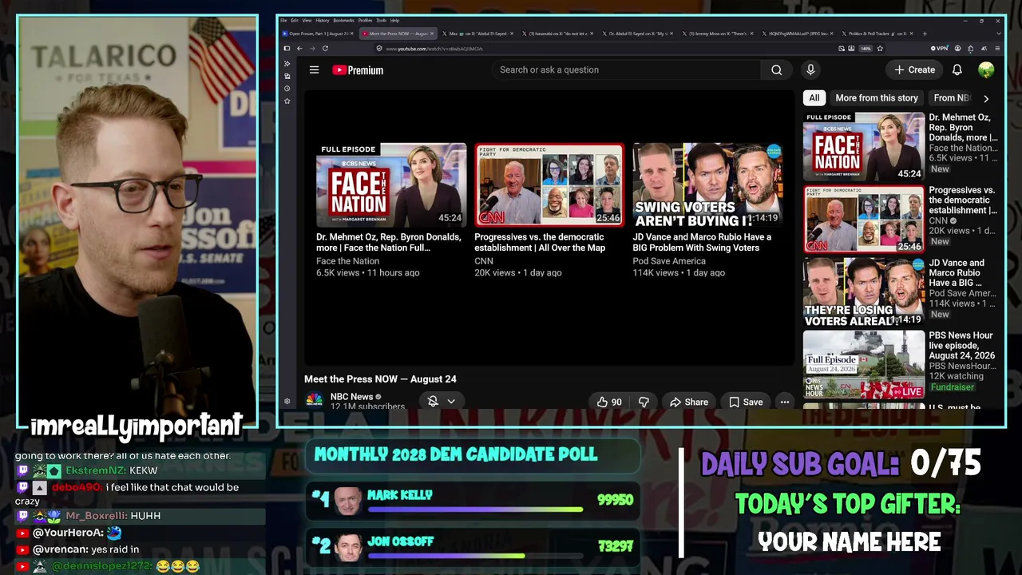Screen dimensions: 1022x575
Task: Click the youtube.com address bar URL
Action: click(x=434, y=49)
